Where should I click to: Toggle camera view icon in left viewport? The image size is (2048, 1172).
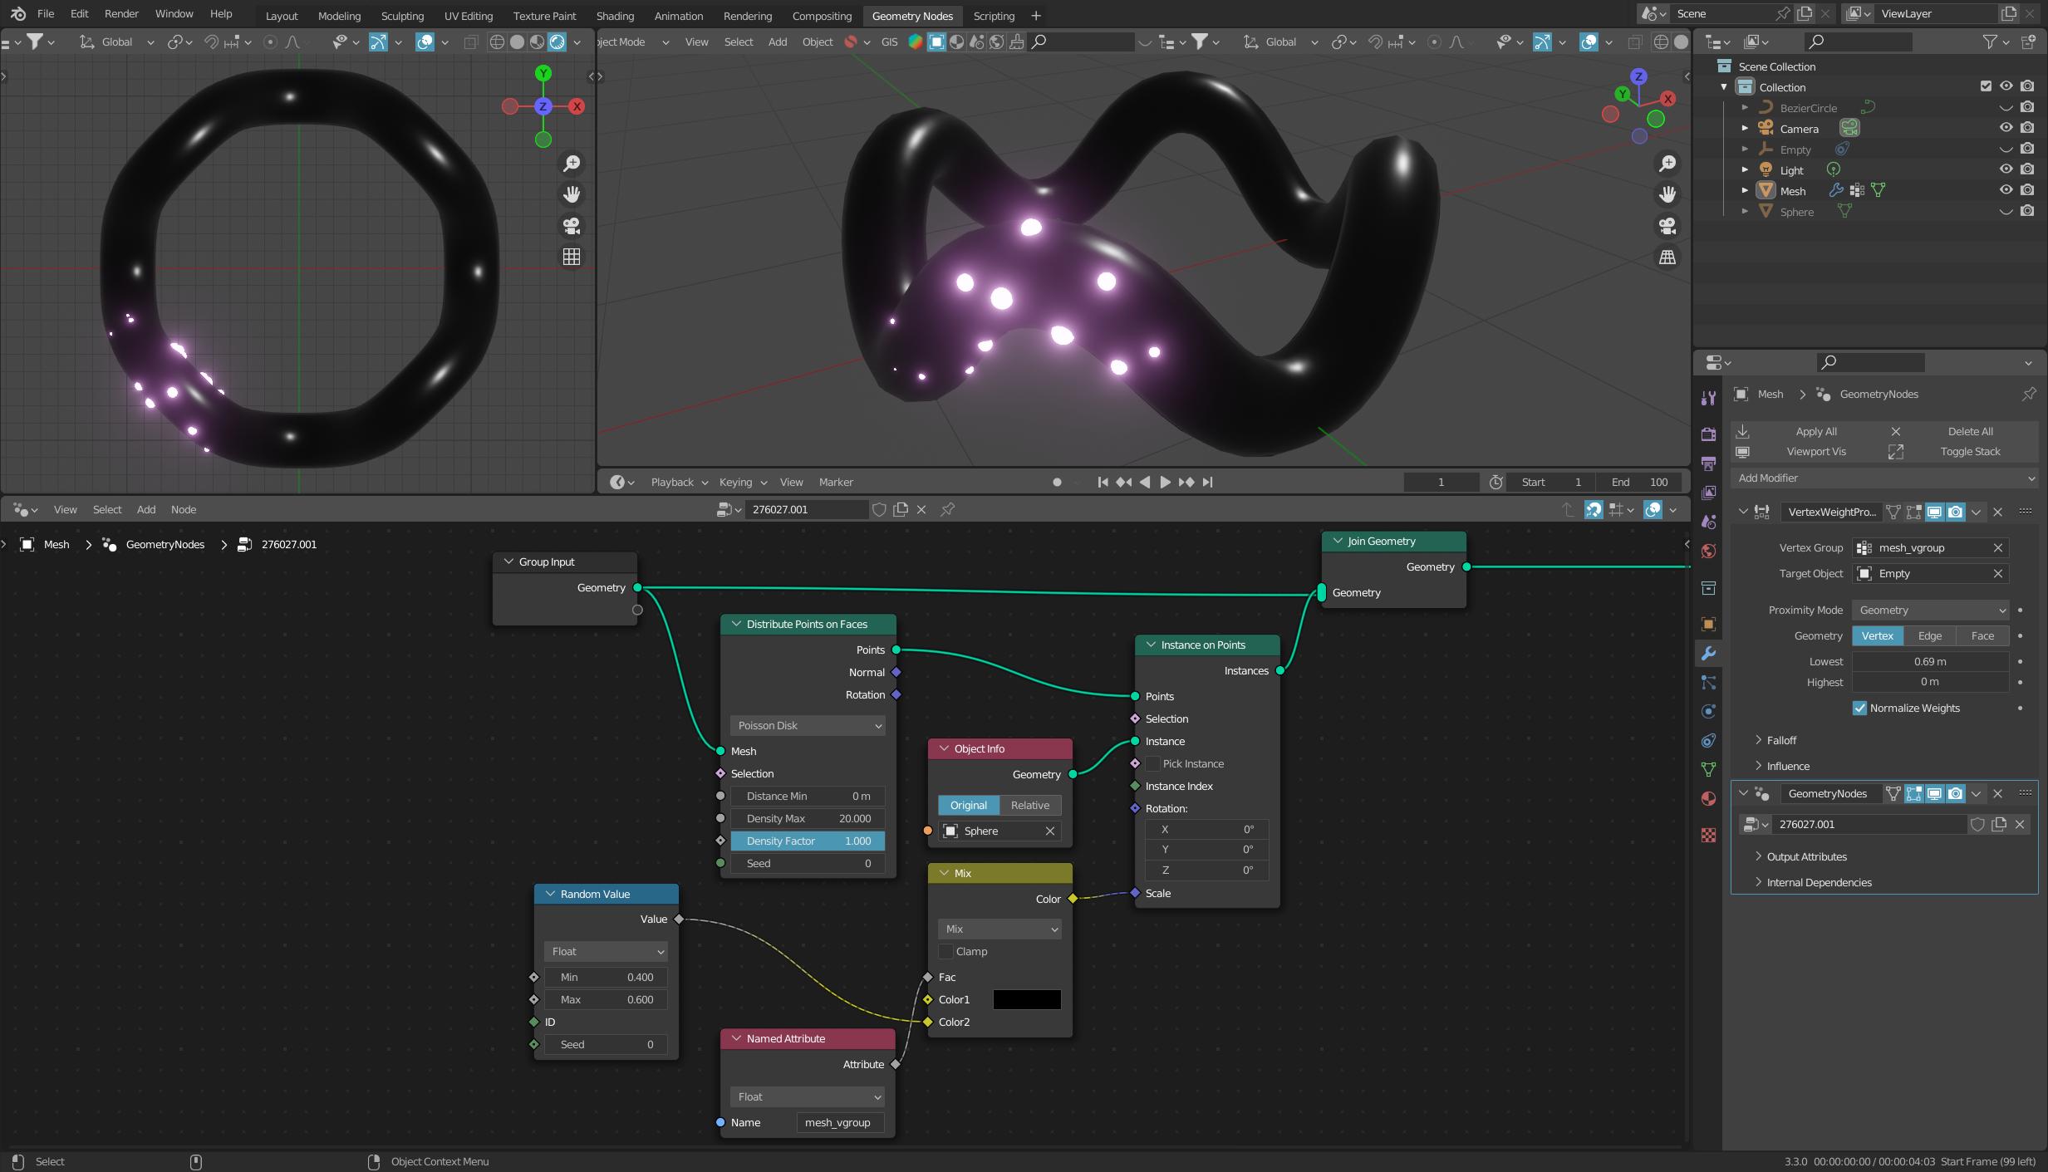click(572, 226)
